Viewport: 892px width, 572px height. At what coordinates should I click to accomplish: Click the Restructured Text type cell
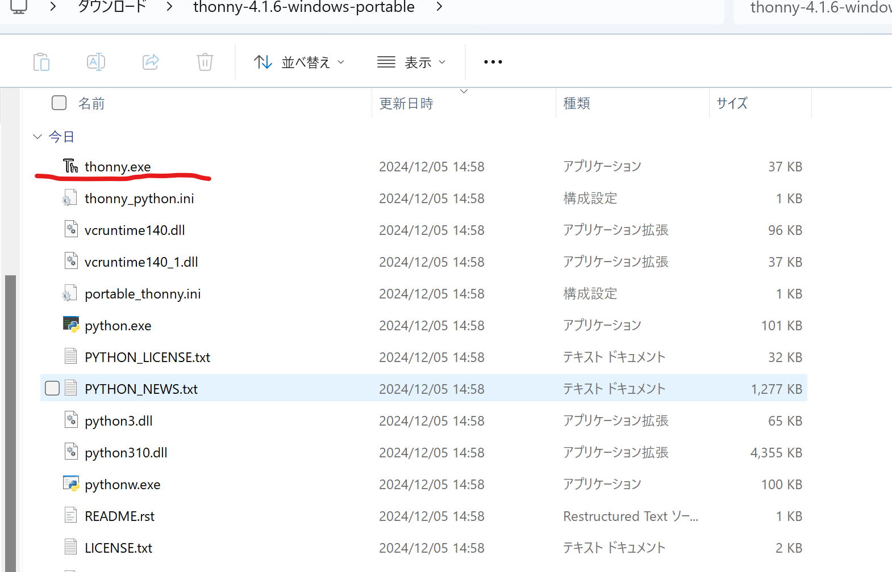(631, 516)
